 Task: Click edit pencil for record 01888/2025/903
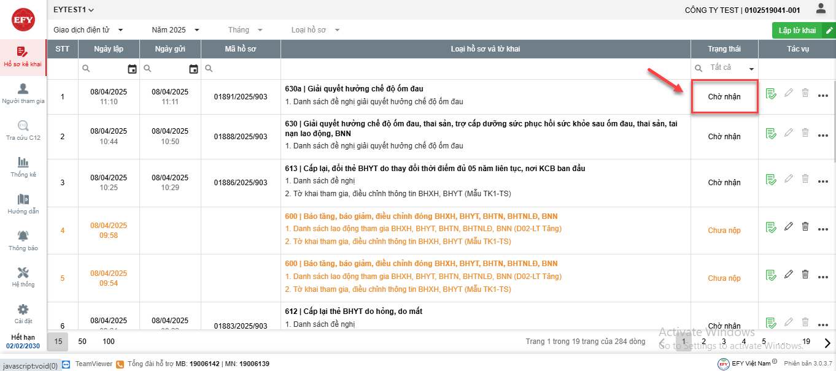pos(789,133)
